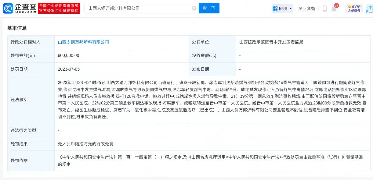Select 山西综改示范区晋中开发区安监局 text
This screenshot has width=373, height=180.
[271, 42]
